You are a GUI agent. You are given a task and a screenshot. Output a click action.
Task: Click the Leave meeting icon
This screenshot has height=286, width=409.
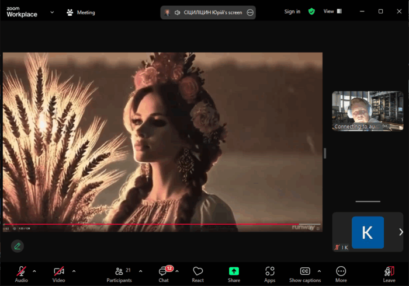coord(389,272)
